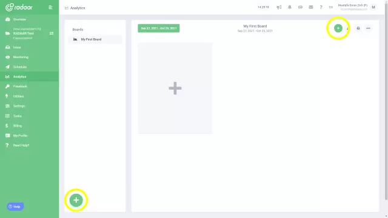388x218 pixels.
Task: Select My First Board in Boards list
Action: [x=95, y=39]
